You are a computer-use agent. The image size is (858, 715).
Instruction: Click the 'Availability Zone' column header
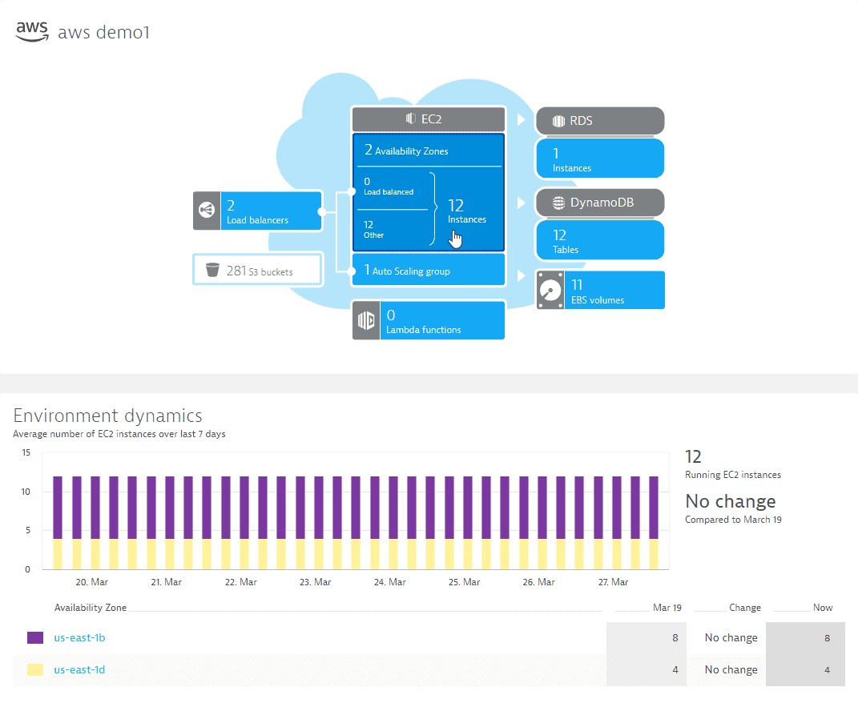[x=91, y=608]
